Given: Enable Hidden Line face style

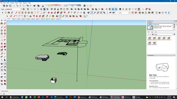Looking at the screenshot, I should pos(38,9).
